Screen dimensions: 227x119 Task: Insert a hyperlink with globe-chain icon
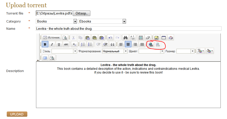click(x=151, y=44)
